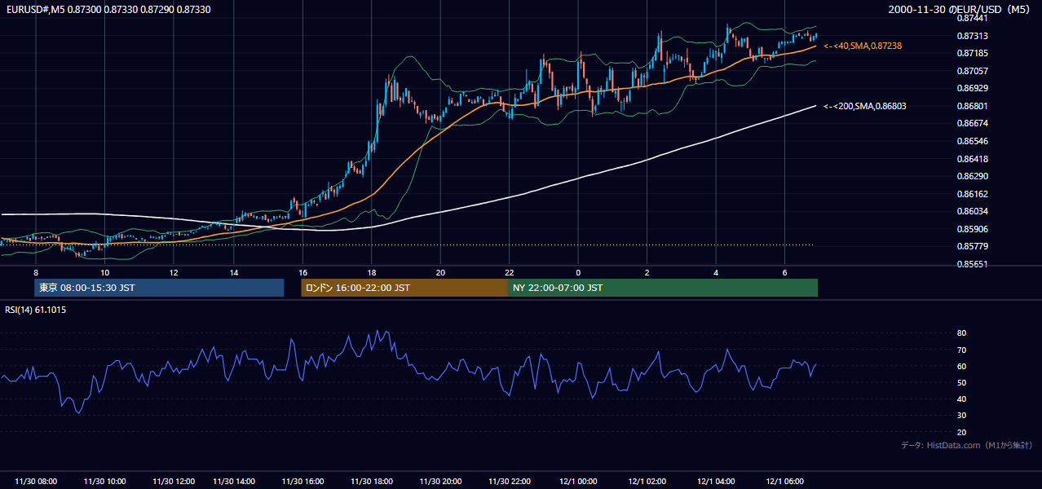Click the 11/30 16:00 time label
Viewport: 1042px width, 489px height.
pyautogui.click(x=302, y=482)
